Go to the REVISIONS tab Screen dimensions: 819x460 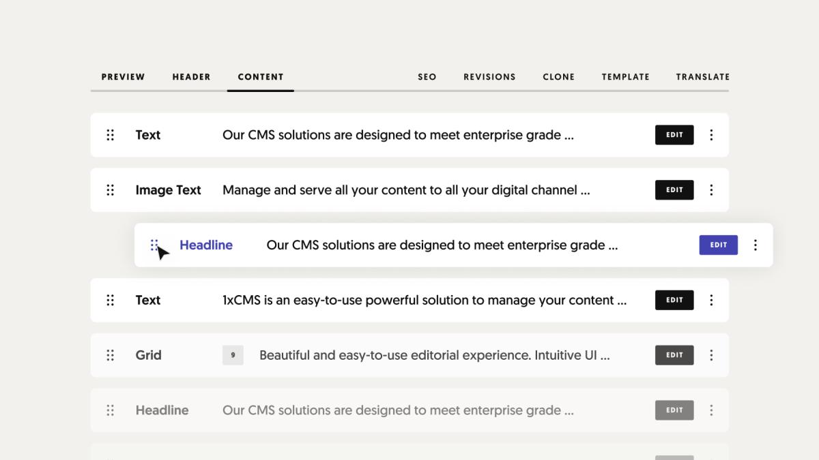(x=489, y=77)
